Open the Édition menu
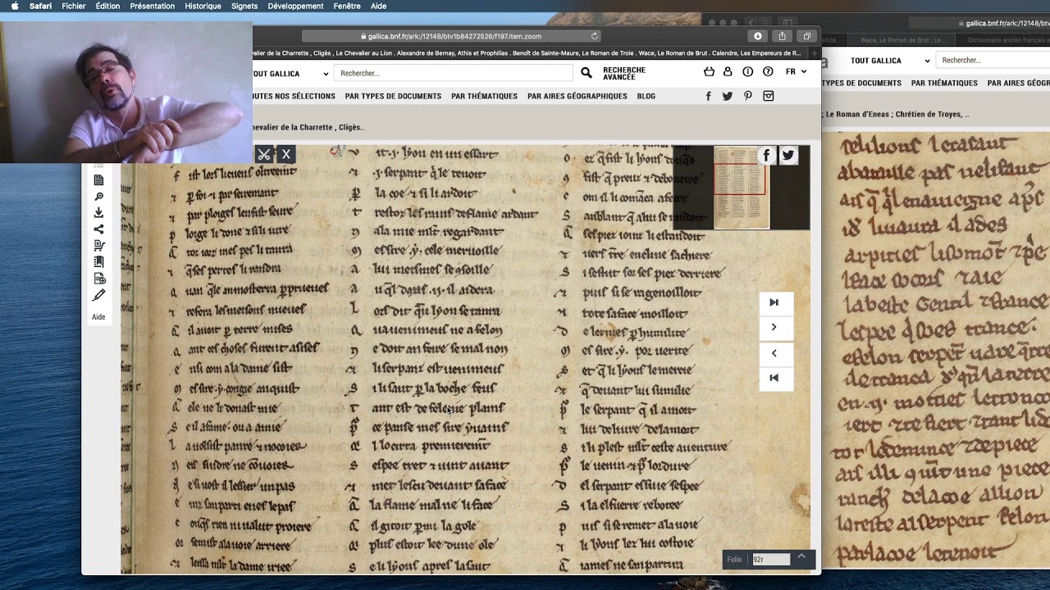Viewport: 1050px width, 590px height. [107, 6]
